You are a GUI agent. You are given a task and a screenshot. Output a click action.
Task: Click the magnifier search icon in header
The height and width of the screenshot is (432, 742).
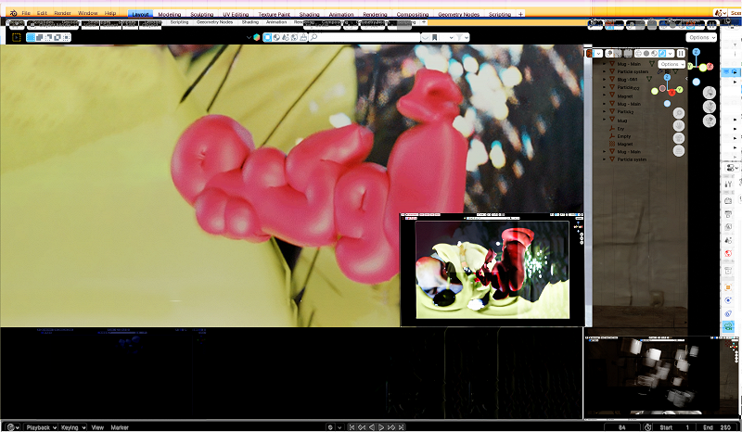(x=314, y=37)
